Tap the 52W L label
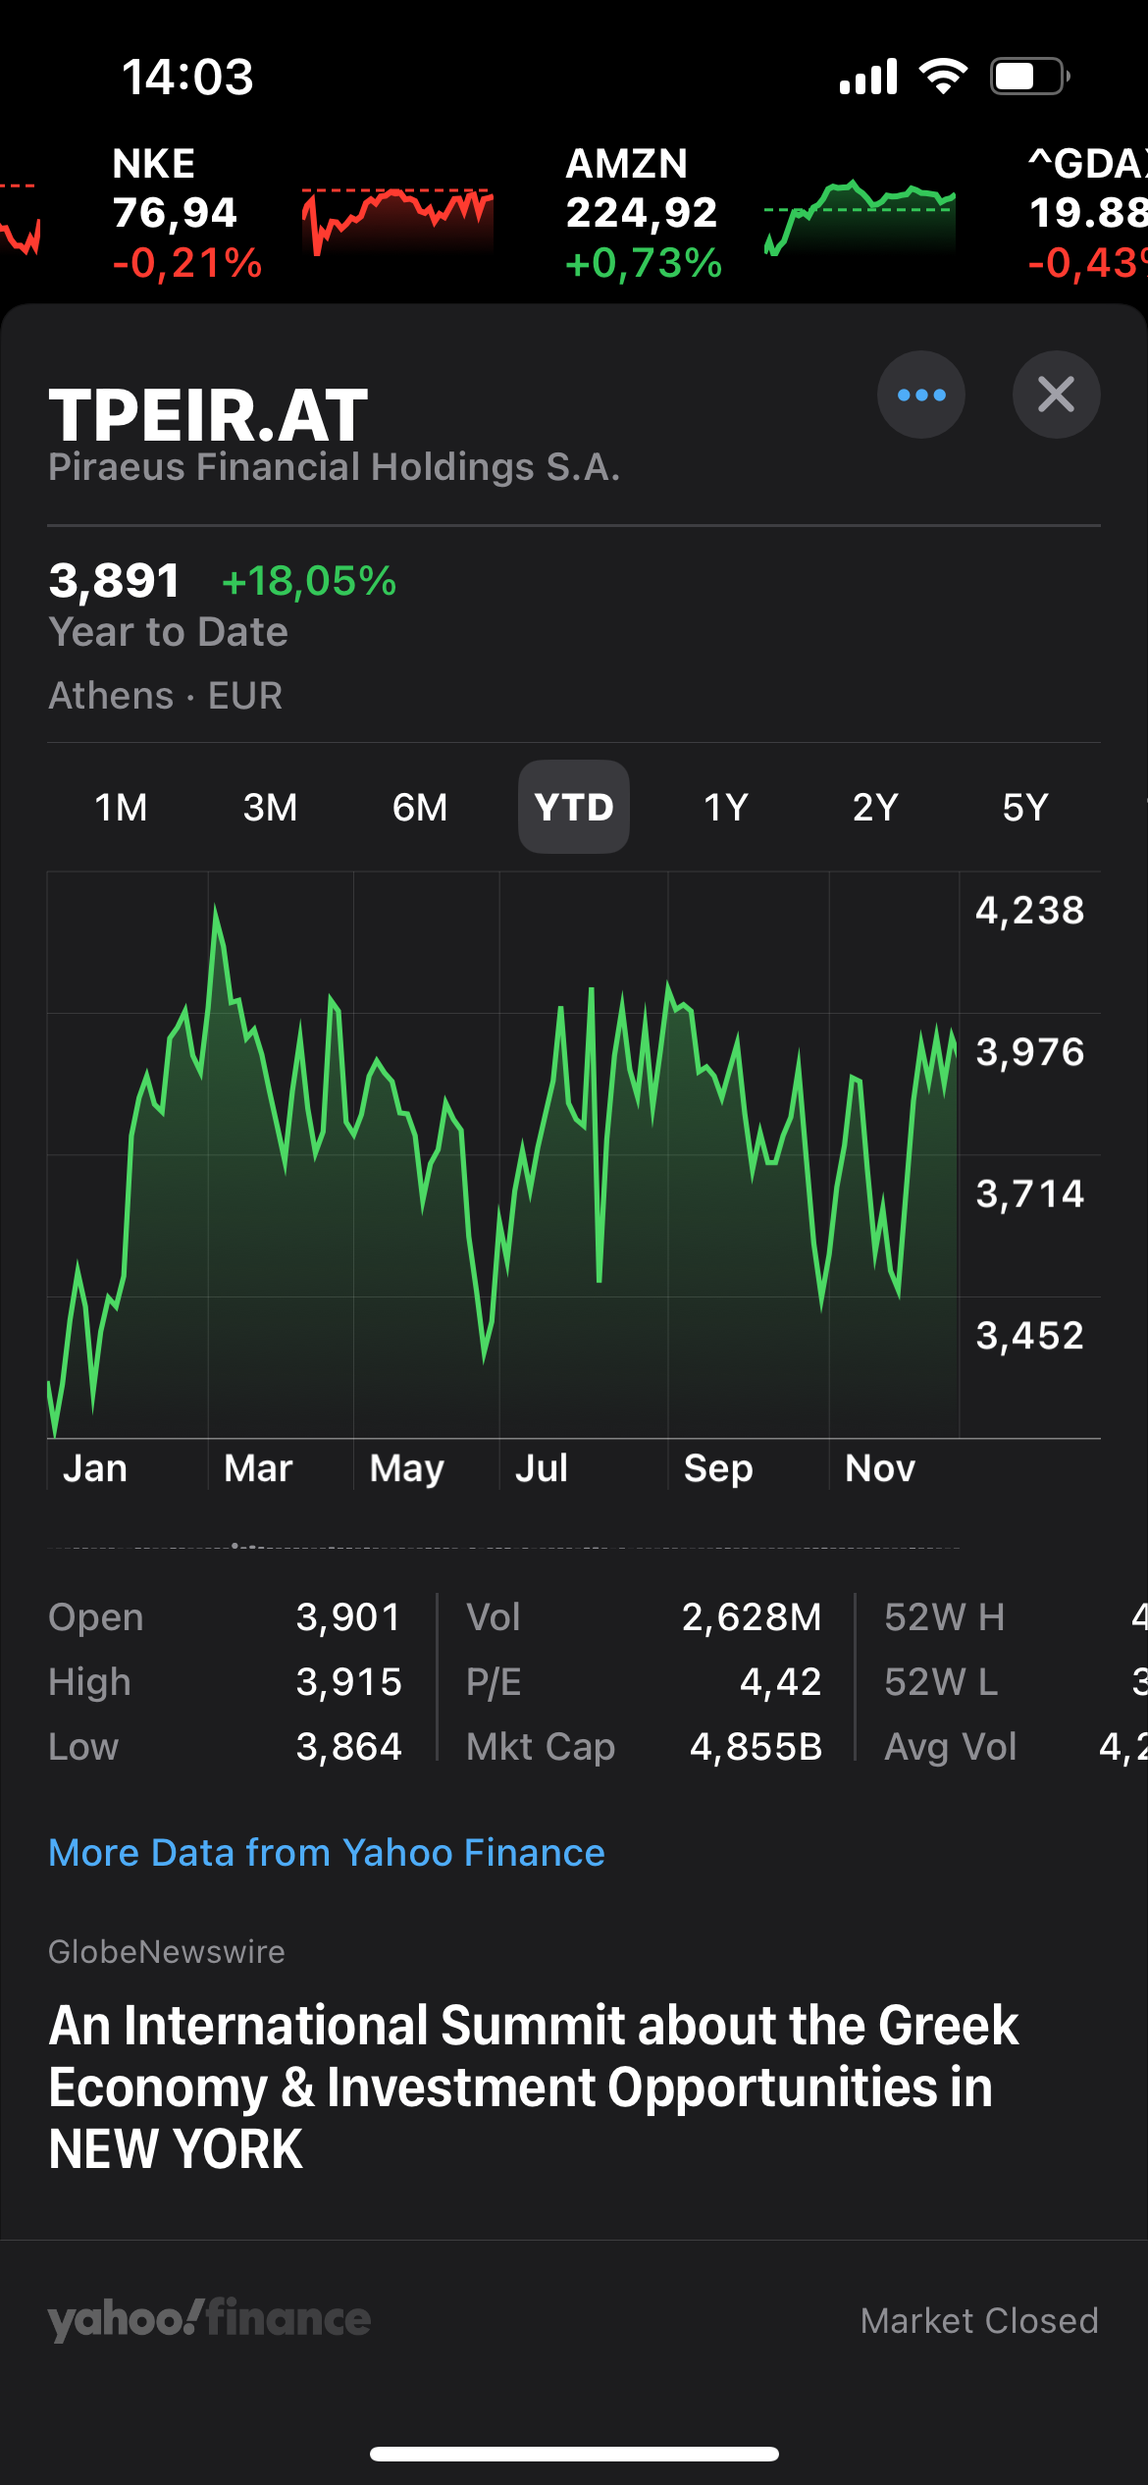 tap(941, 1682)
